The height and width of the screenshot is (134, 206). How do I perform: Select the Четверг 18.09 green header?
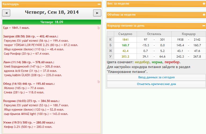[x=52, y=22]
